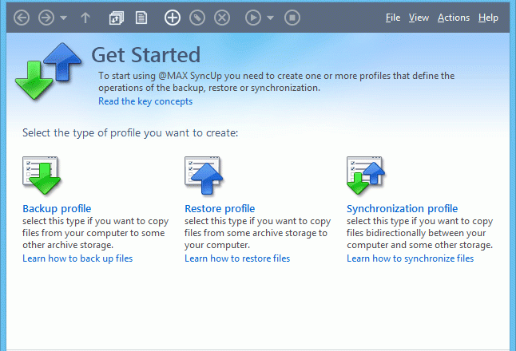Click the Get Started heading
516x351 pixels.
coord(146,54)
